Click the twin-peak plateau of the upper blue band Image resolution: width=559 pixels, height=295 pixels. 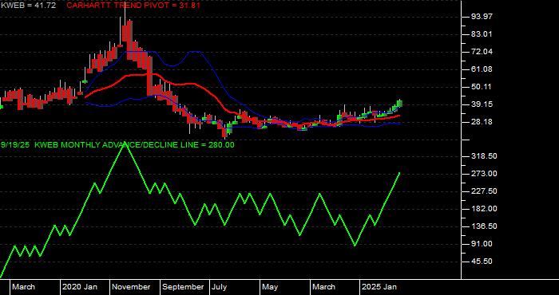tap(196, 52)
